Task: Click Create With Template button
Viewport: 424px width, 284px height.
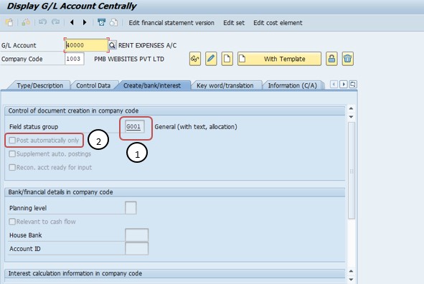Action: (x=279, y=59)
